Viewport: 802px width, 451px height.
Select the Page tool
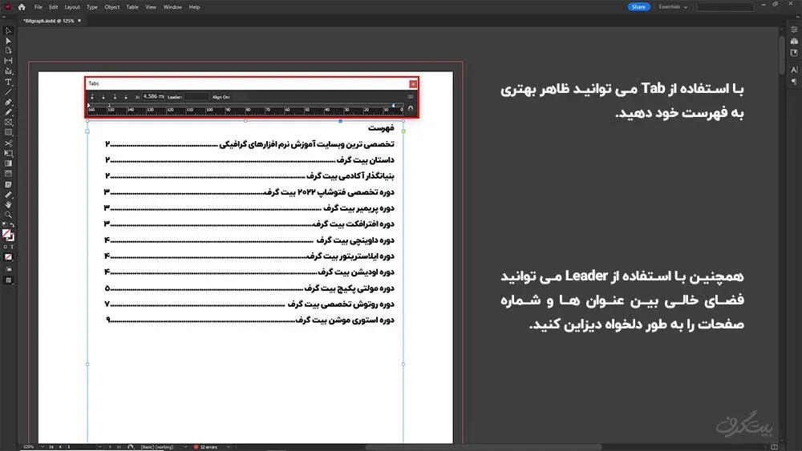pos(8,50)
